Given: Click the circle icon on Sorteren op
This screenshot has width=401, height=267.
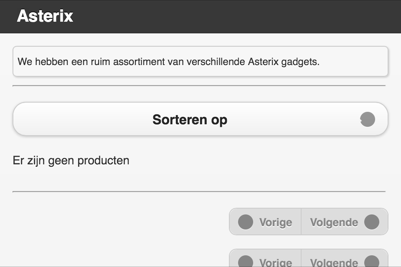Looking at the screenshot, I should click(368, 120).
